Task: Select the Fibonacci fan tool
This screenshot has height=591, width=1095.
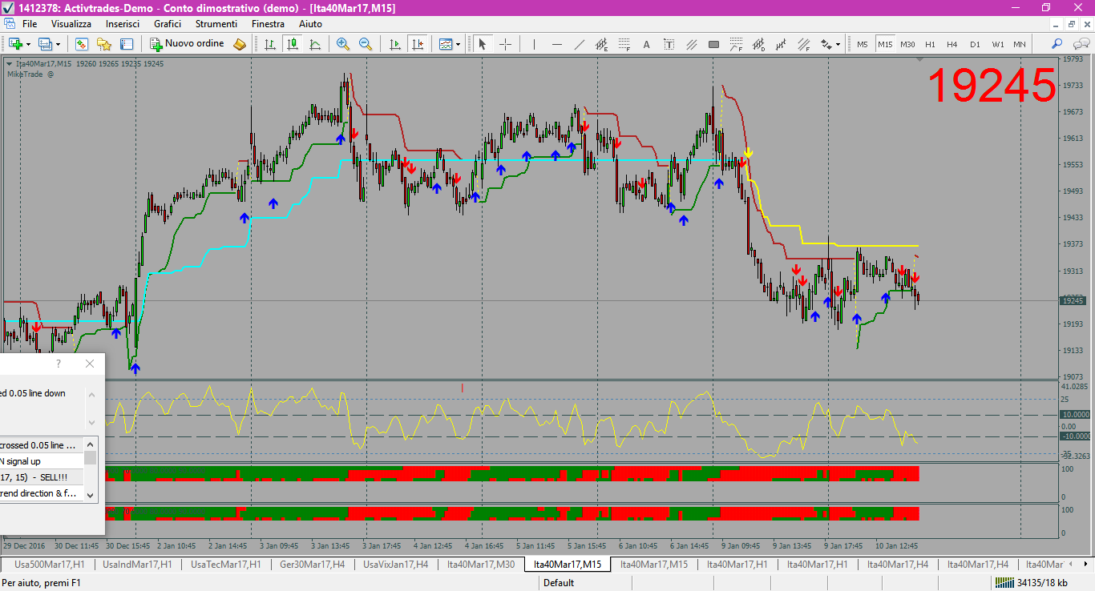Action: click(737, 44)
